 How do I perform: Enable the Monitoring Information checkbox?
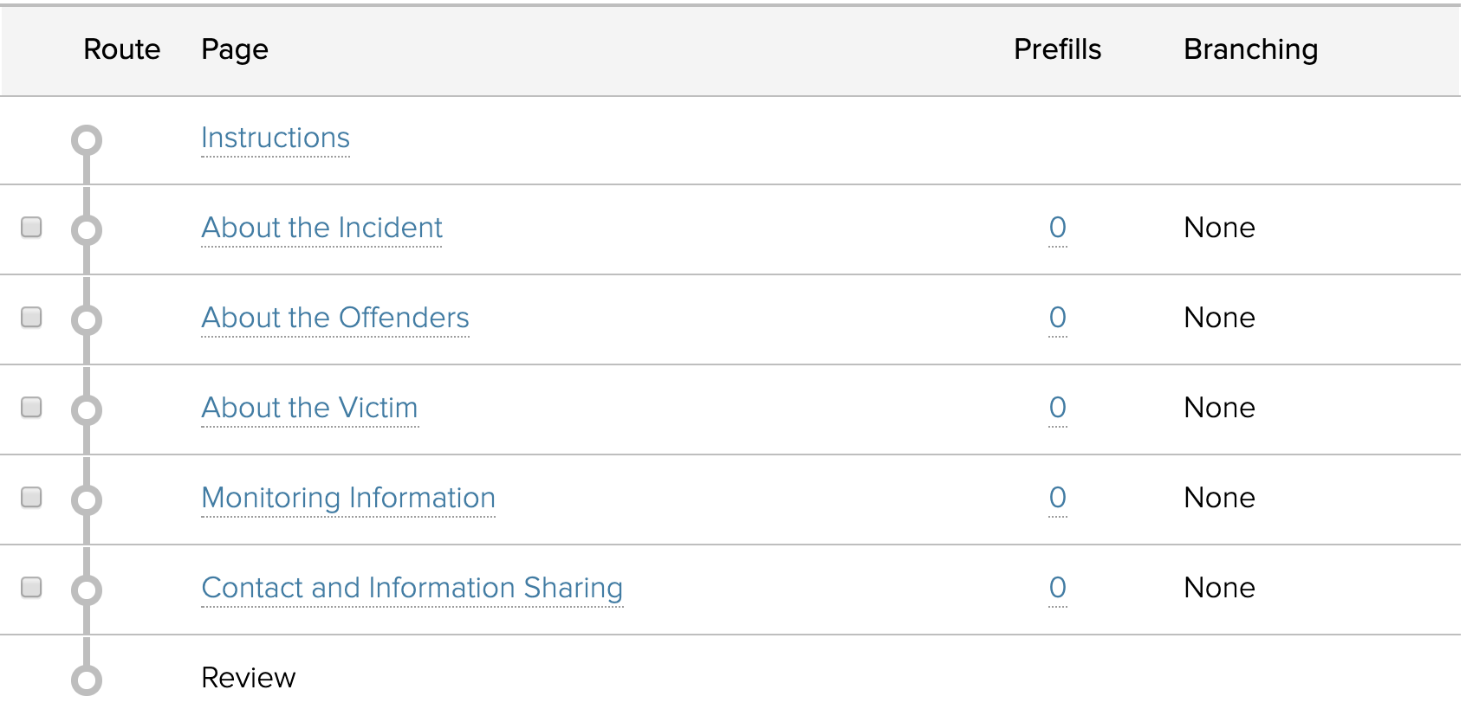point(31,497)
